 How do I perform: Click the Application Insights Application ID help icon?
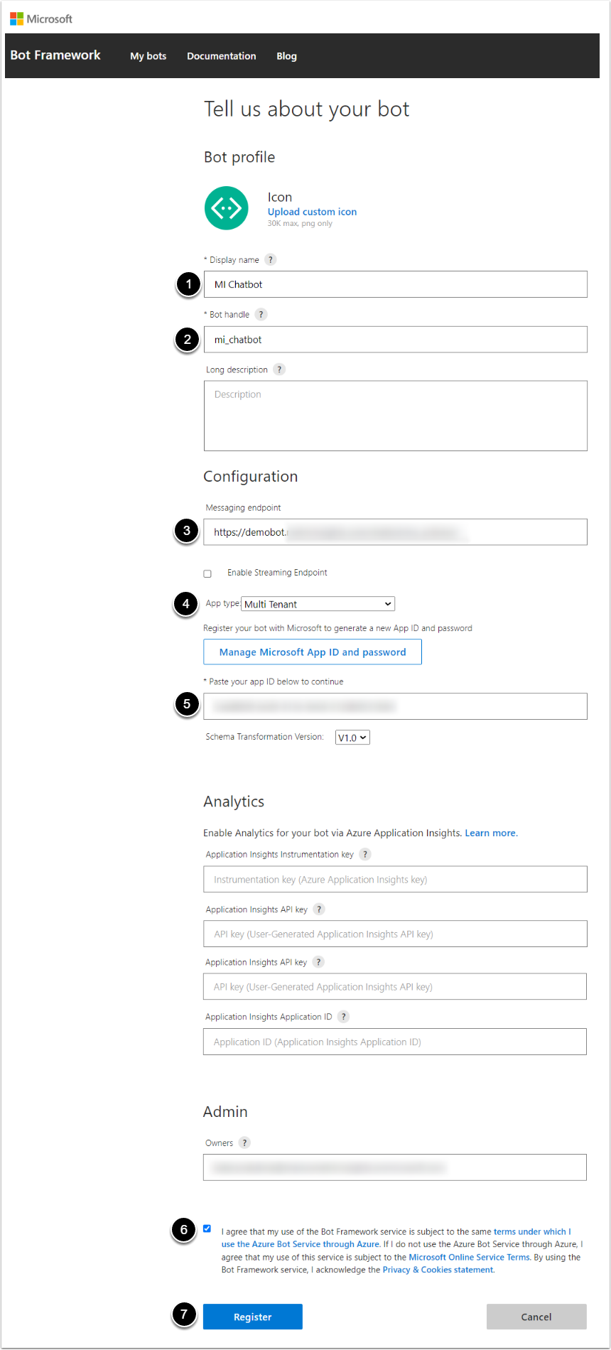click(343, 1017)
